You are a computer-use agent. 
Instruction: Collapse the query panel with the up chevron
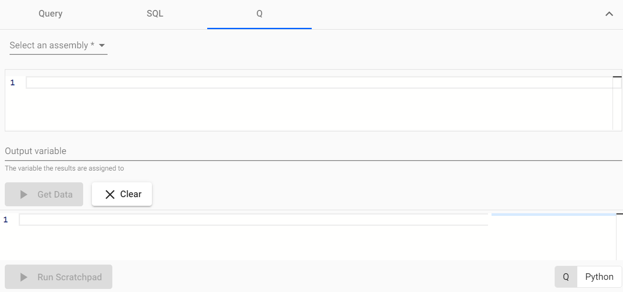[609, 14]
